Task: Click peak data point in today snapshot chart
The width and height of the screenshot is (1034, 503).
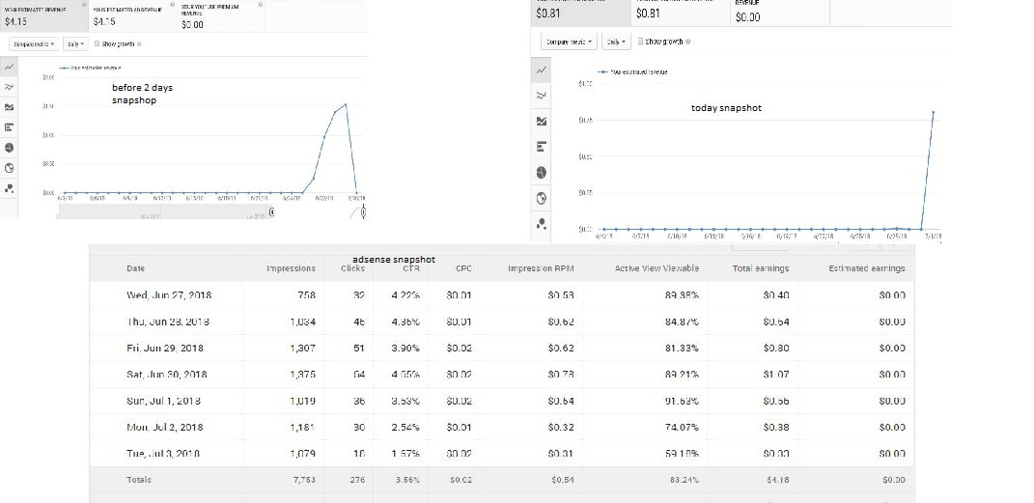Action: (x=933, y=112)
